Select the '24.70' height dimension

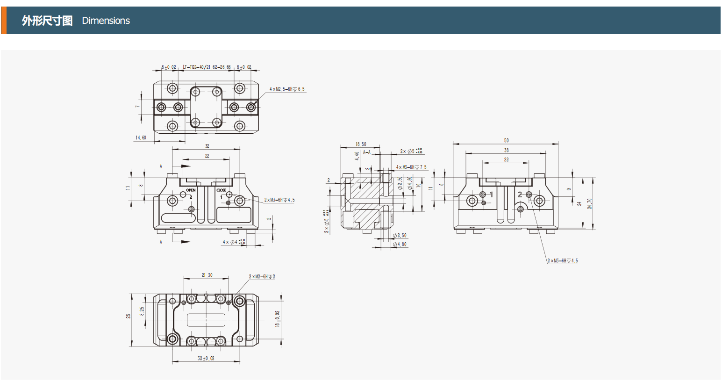(589, 203)
